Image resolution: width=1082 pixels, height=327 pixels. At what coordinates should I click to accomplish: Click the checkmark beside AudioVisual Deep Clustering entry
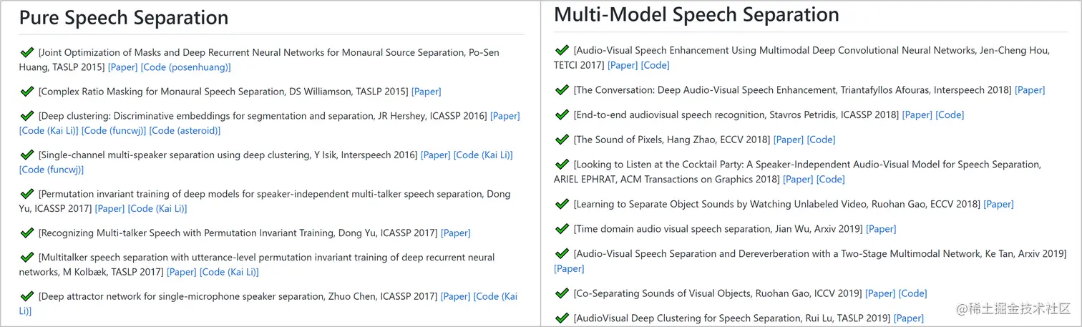(x=562, y=317)
